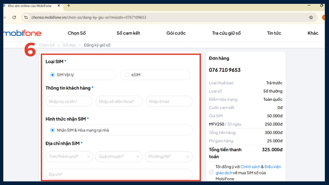Click the phone number 076 710 9653
Screen dimensions: 329x185
pos(225,70)
